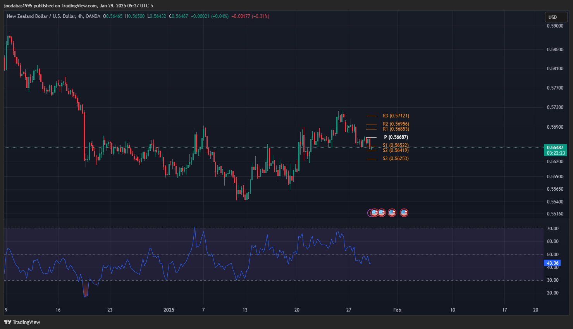Click the 13 label on the date axis

coord(245,310)
